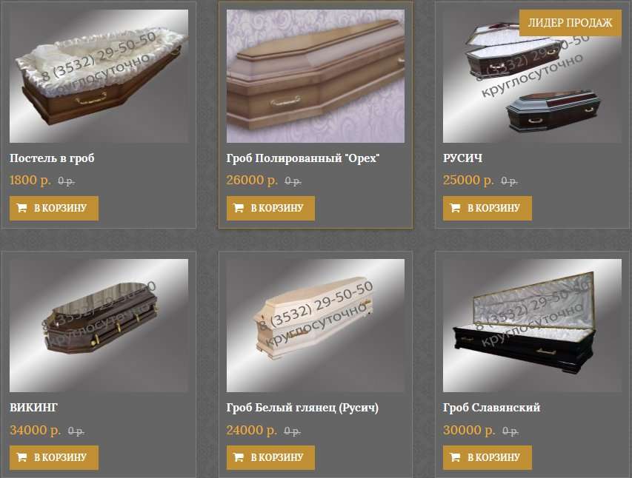The image size is (632, 478).
Task: Open the Постель в гроб product title
Action: click(52, 158)
